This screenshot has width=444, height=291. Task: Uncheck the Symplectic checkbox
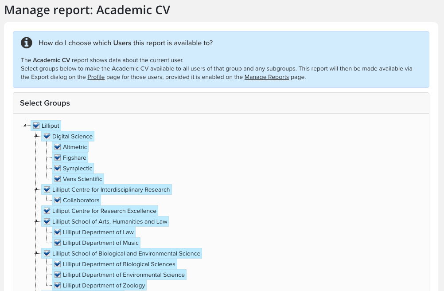coord(58,169)
